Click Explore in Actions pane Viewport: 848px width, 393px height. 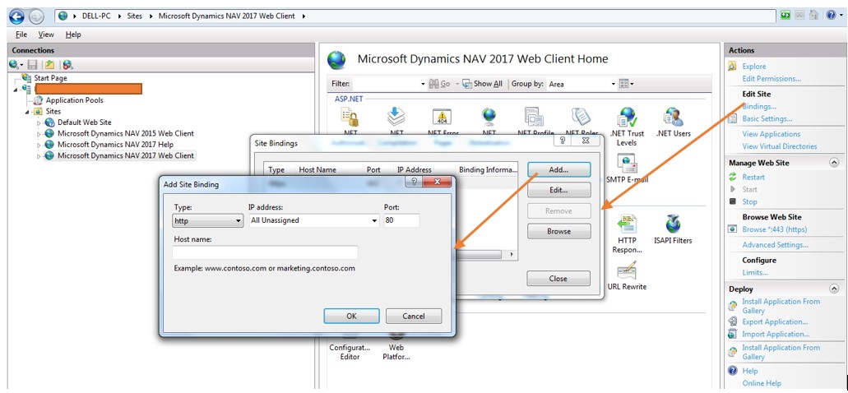point(754,67)
